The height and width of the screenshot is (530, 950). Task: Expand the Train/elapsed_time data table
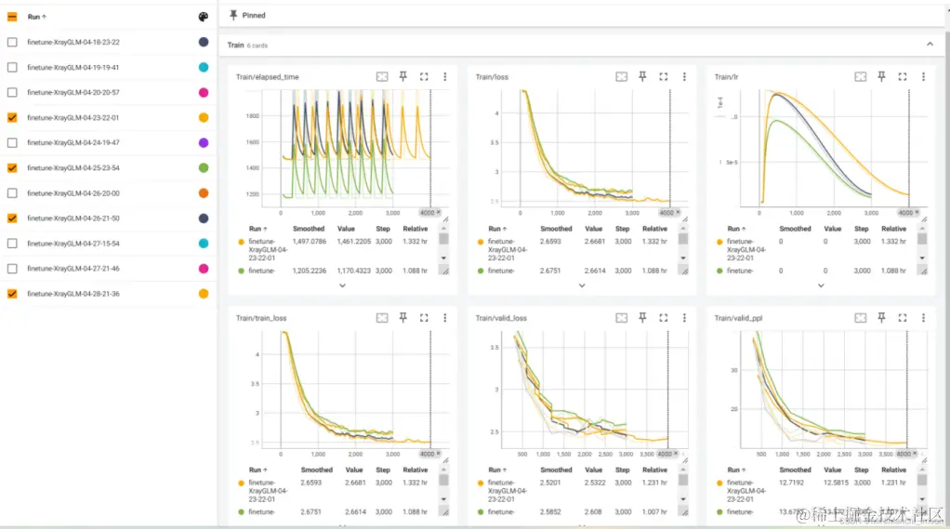(x=342, y=285)
